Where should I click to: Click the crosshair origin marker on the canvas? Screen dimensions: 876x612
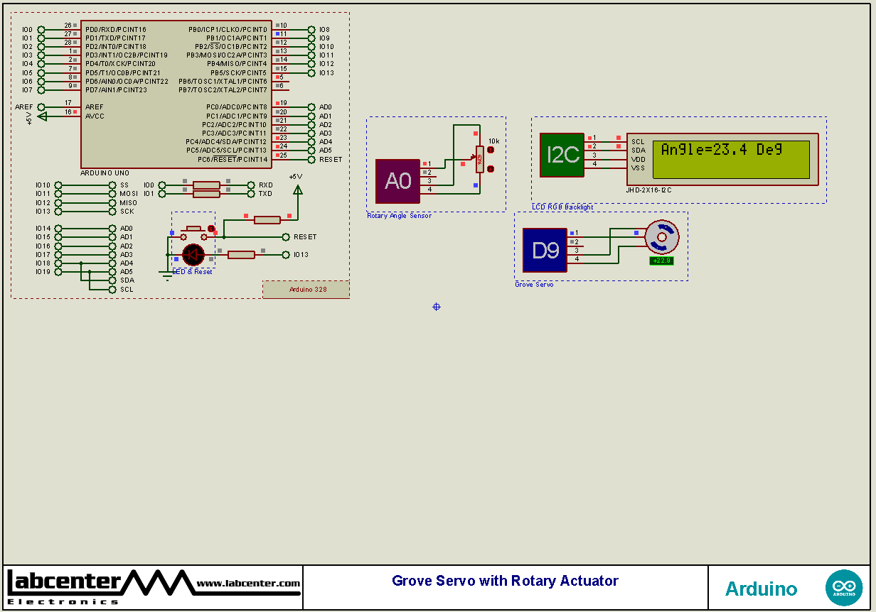[x=436, y=307]
